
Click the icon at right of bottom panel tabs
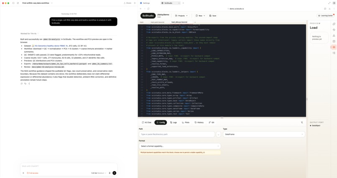tap(302, 122)
